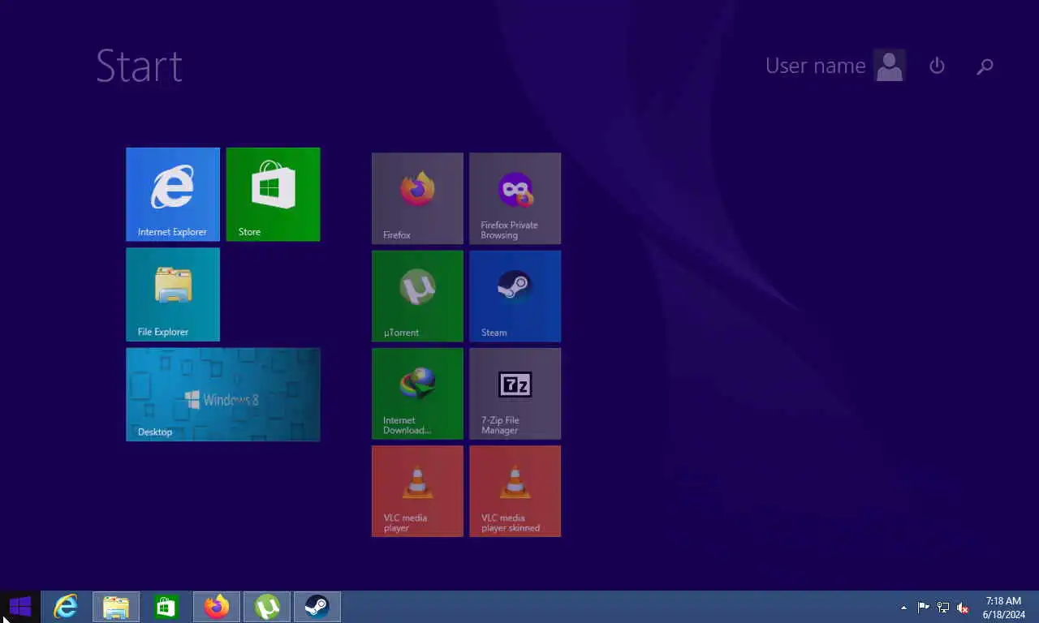Open the Action Center flag icon

[x=924, y=608]
